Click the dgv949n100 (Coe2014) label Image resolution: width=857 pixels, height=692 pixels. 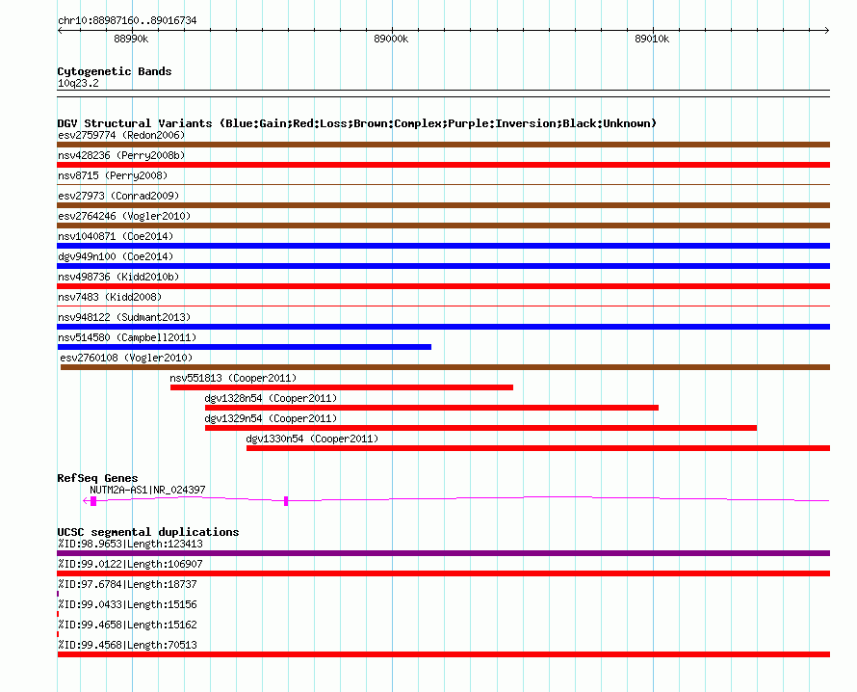coord(116,256)
